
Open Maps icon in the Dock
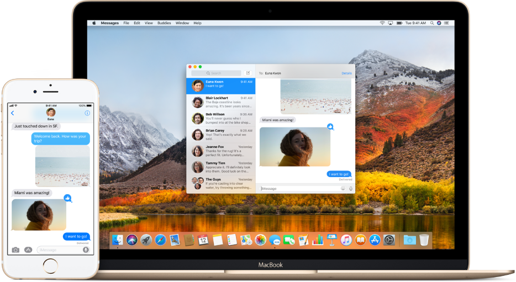click(x=246, y=240)
